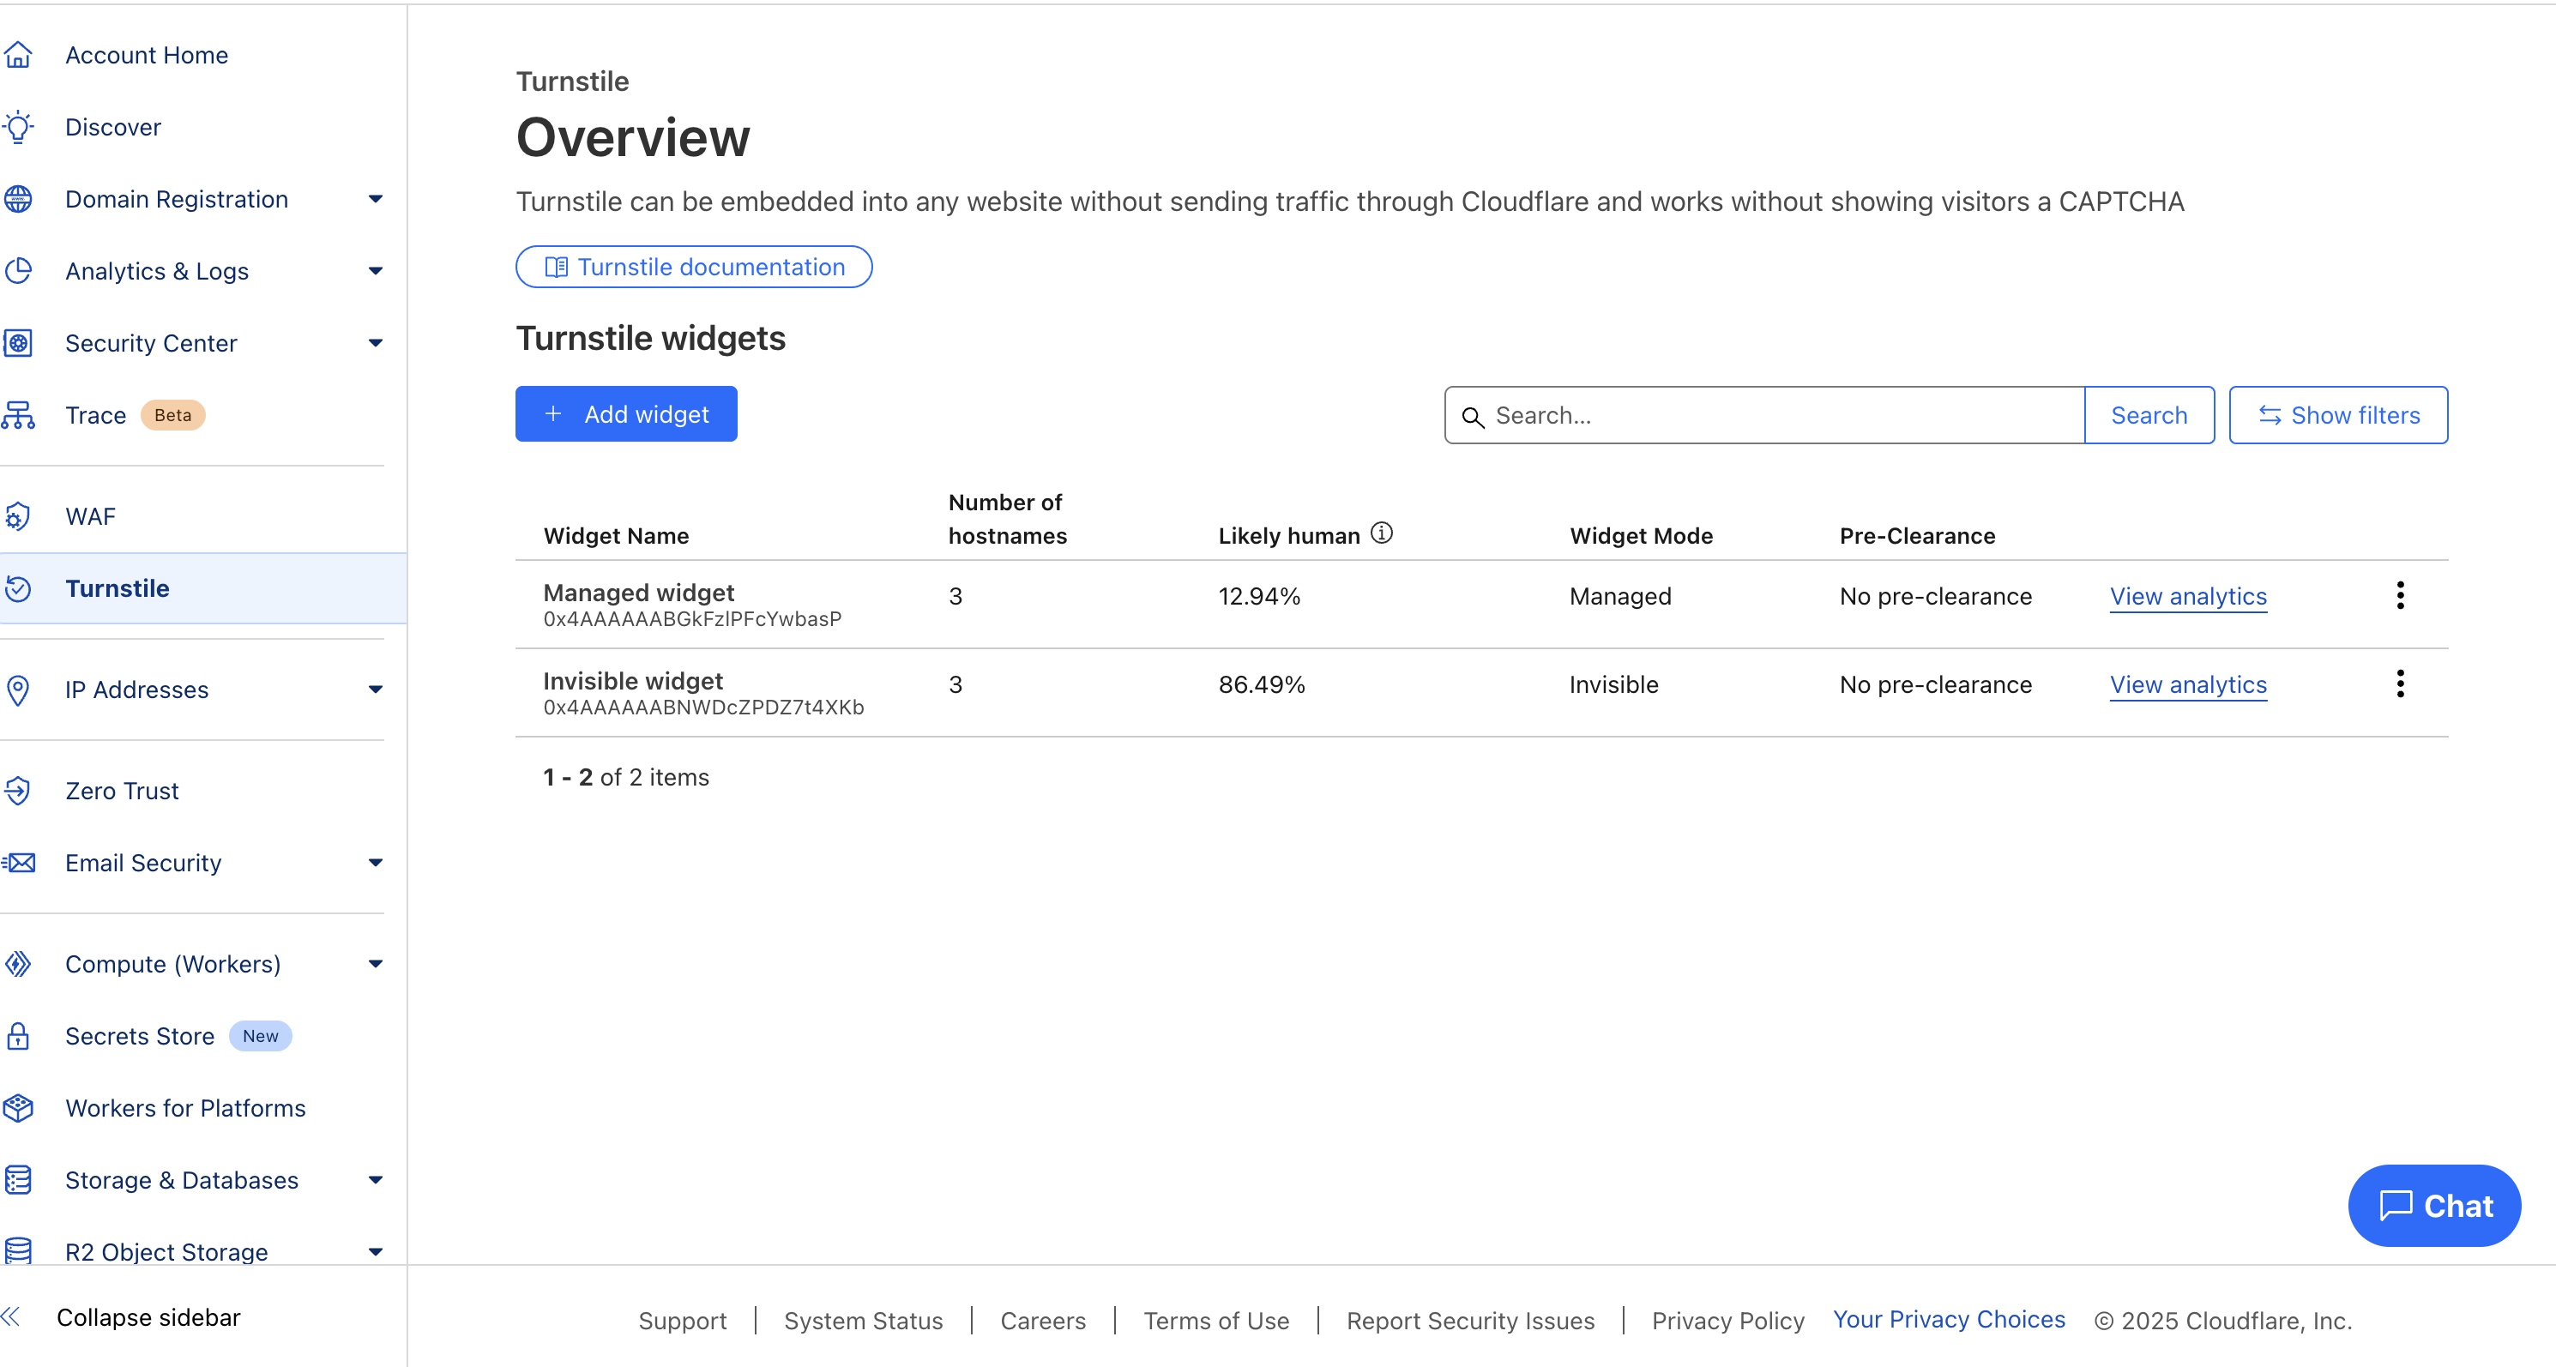Click the Discover lightbulb icon
Screen dimensions: 2556x1367
click(x=18, y=127)
